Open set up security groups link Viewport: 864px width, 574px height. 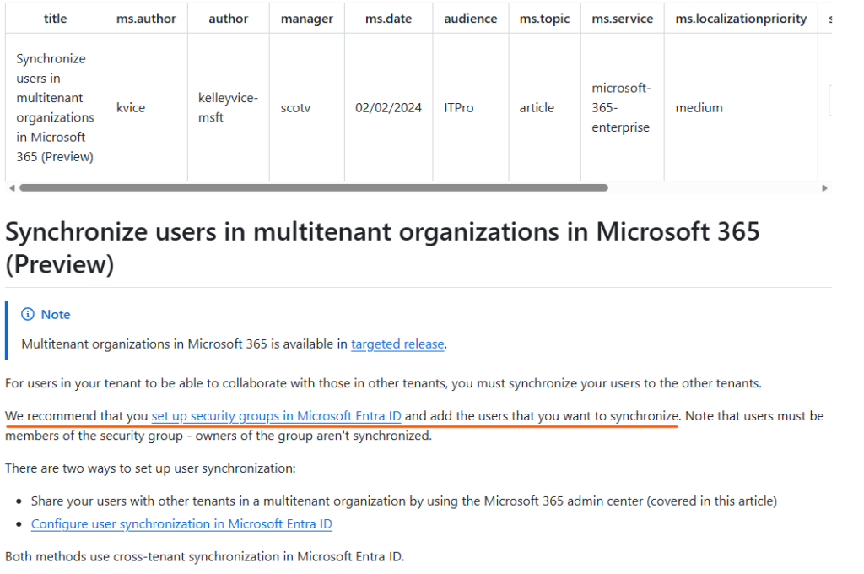276,416
